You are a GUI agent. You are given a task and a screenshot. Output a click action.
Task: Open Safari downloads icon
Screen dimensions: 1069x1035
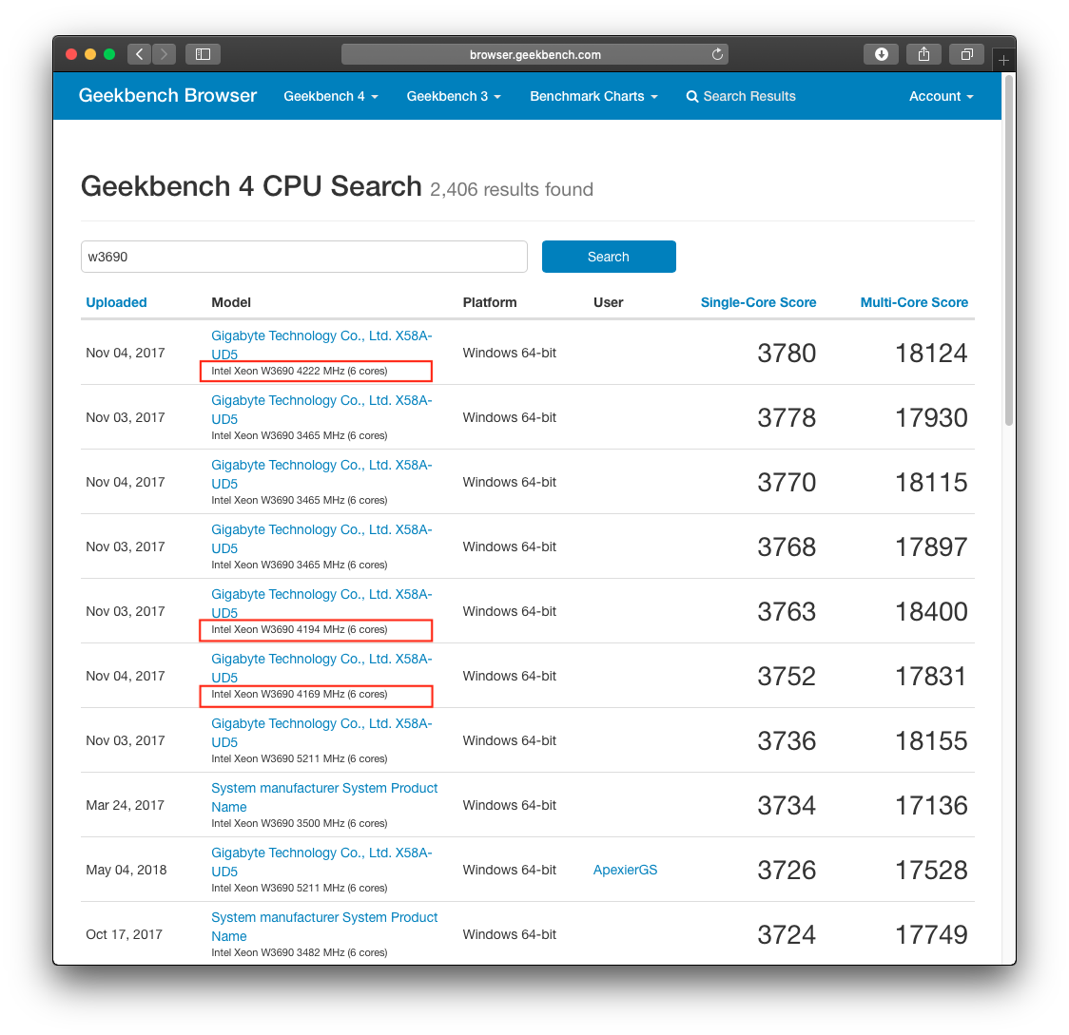click(881, 54)
